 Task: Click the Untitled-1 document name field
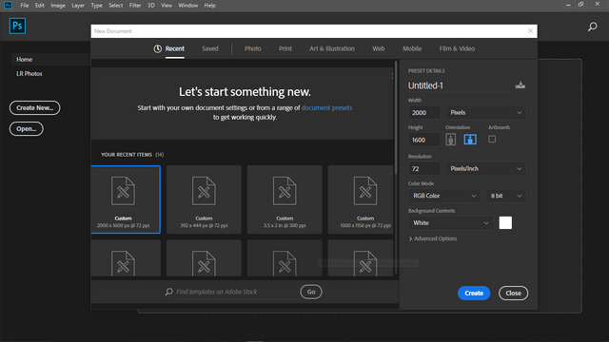click(x=459, y=85)
